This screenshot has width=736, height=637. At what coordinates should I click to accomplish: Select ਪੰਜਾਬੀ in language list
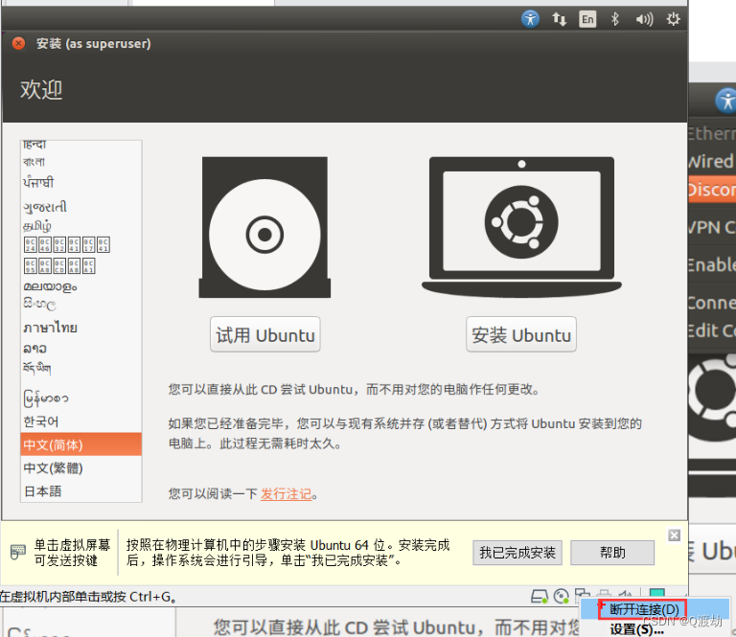point(81,182)
